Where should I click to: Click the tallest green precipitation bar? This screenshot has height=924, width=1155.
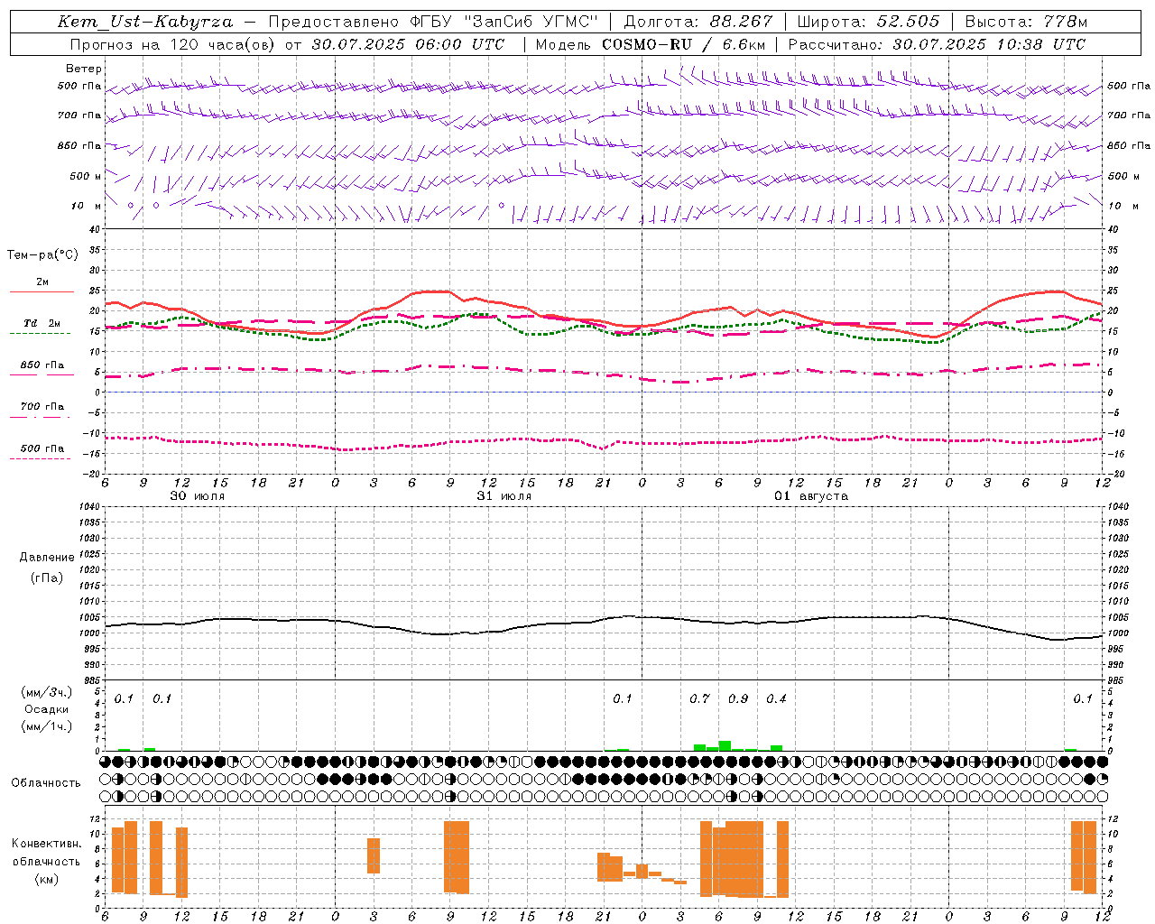click(725, 745)
